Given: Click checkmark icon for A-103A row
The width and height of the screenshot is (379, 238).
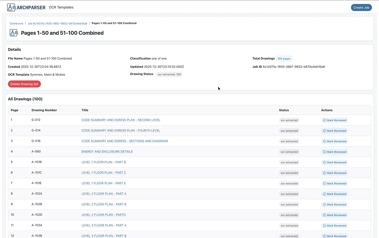Looking at the screenshot, I should tap(324, 226).
